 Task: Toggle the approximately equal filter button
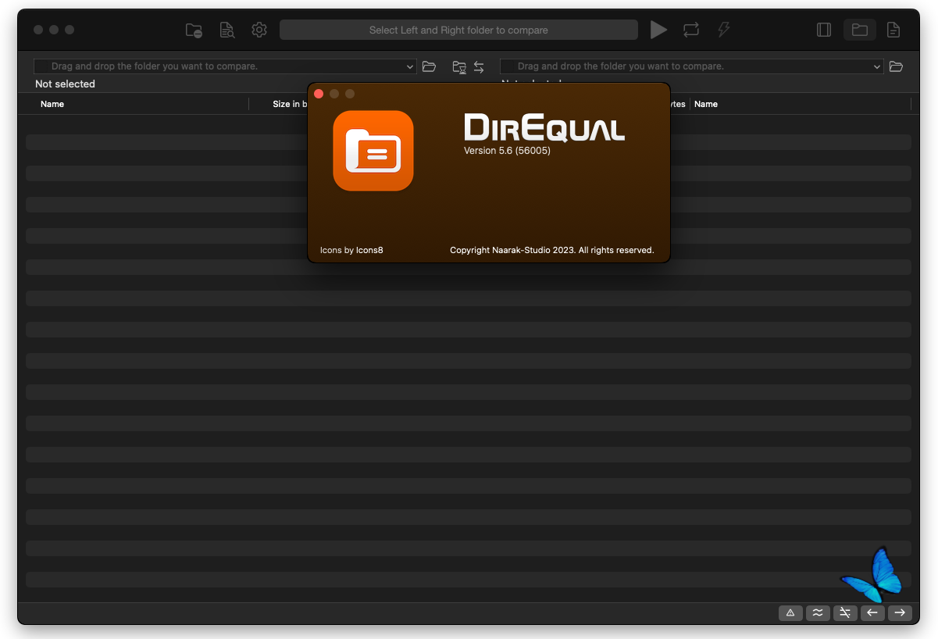(818, 612)
